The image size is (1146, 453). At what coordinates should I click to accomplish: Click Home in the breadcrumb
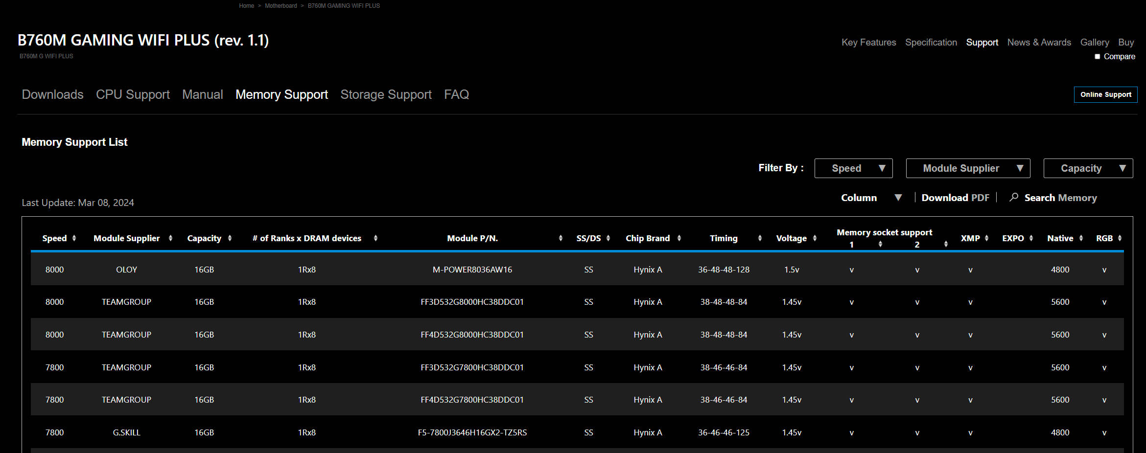247,6
